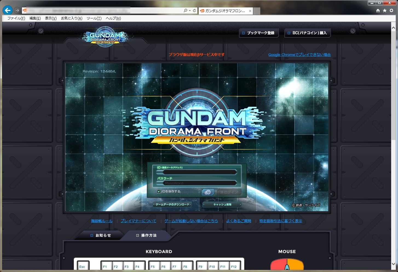Click the orange right mouse button graphic

click(296, 265)
